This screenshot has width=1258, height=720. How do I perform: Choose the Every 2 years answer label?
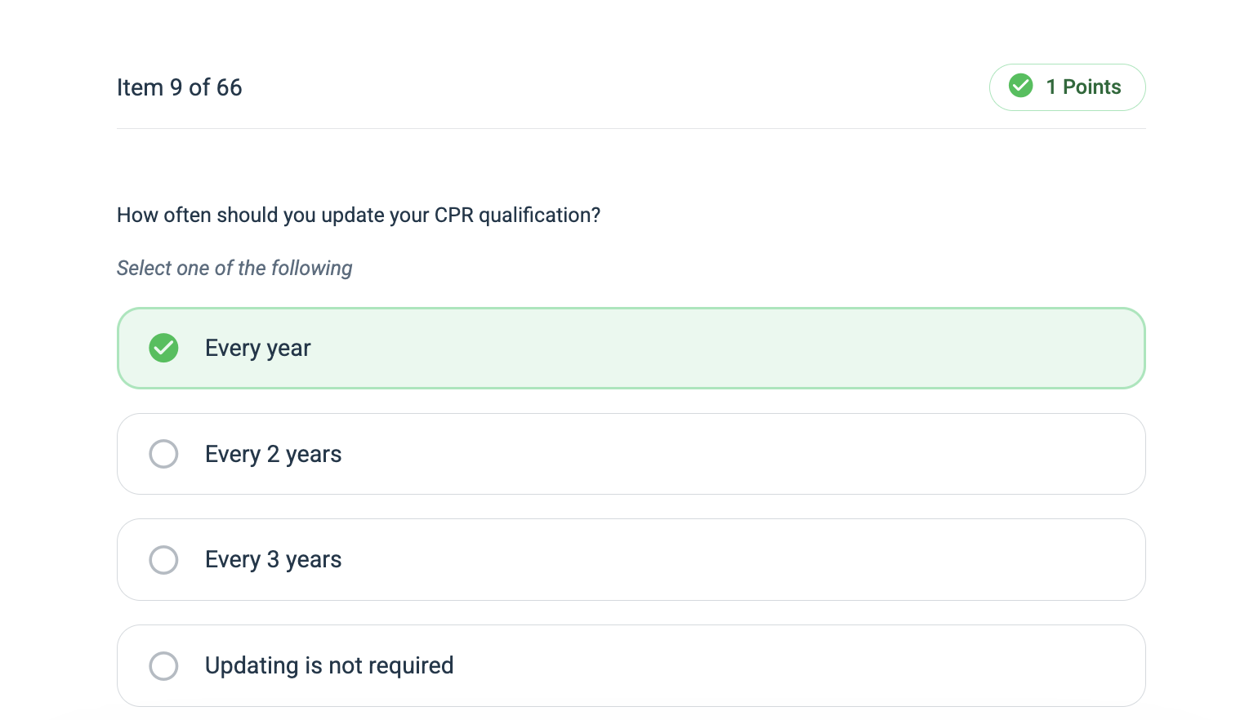pyautogui.click(x=273, y=455)
